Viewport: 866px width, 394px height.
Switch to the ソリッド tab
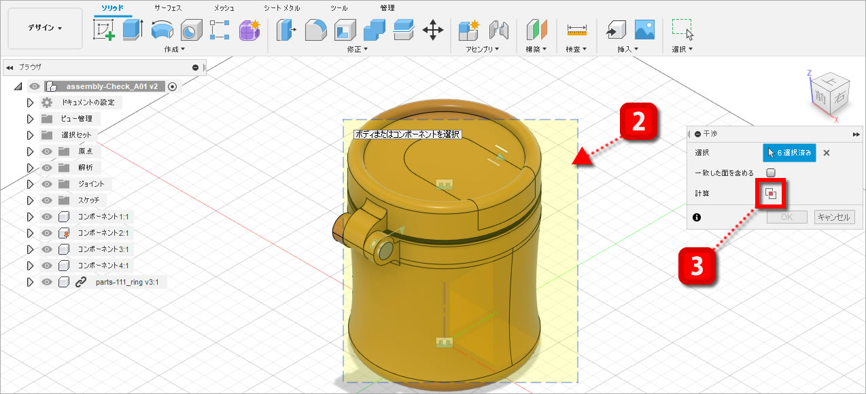[x=113, y=8]
